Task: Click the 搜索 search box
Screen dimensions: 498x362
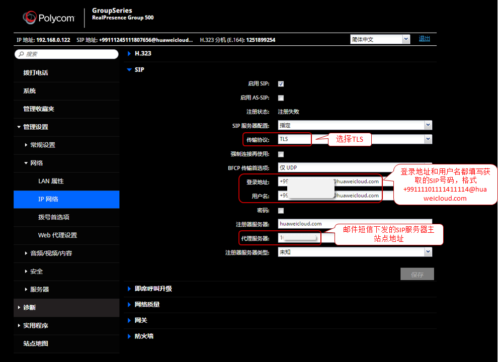Action: tap(66, 54)
